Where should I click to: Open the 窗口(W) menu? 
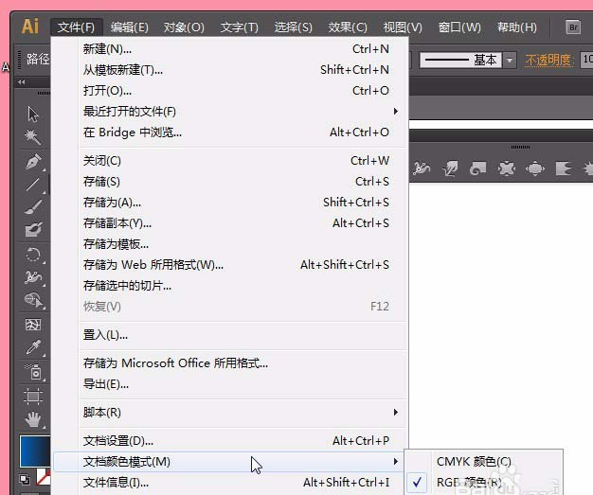[x=459, y=27]
